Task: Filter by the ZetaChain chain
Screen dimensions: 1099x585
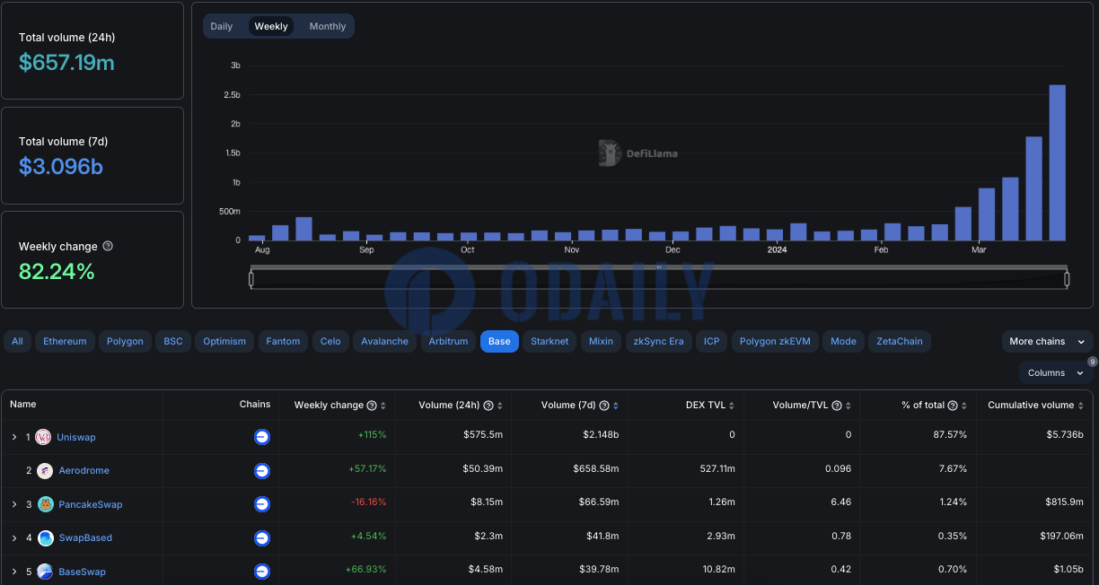Action: (900, 341)
